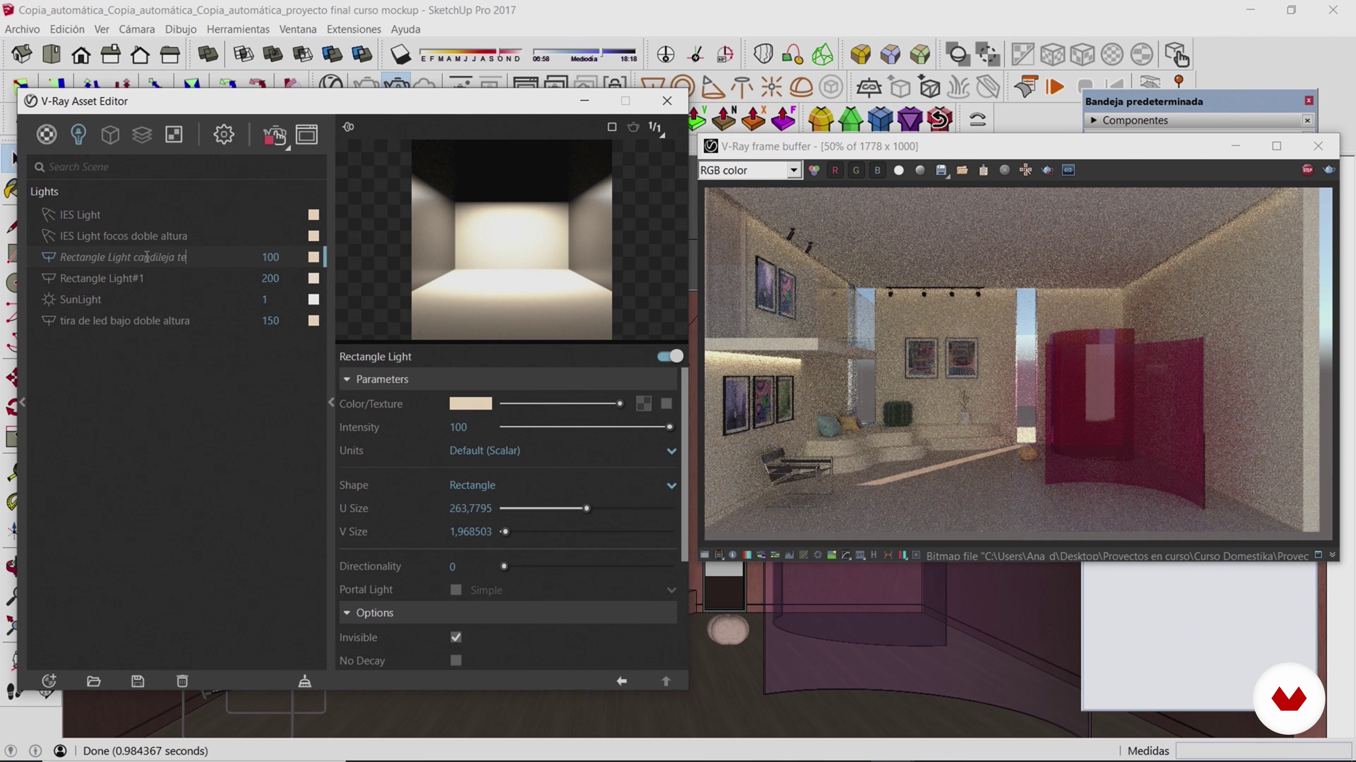Open Geometry cube category in Asset Editor

(110, 135)
